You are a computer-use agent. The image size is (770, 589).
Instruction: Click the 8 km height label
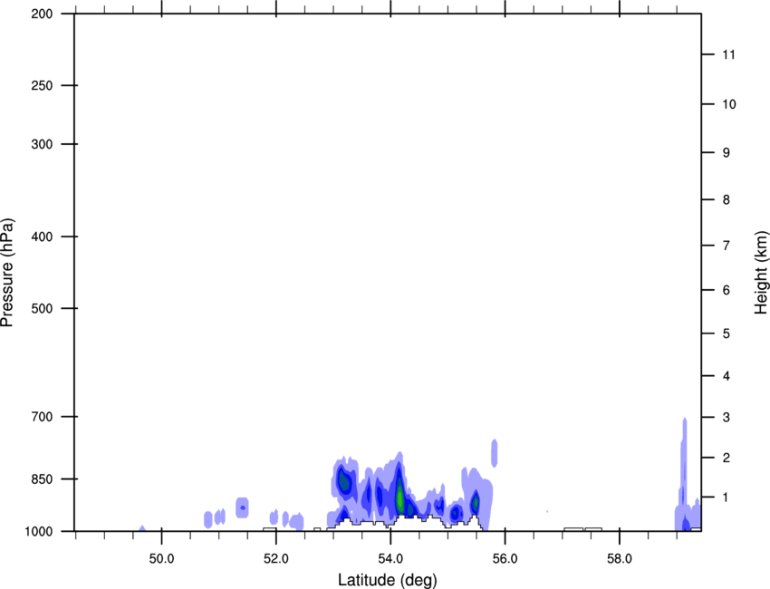click(726, 200)
